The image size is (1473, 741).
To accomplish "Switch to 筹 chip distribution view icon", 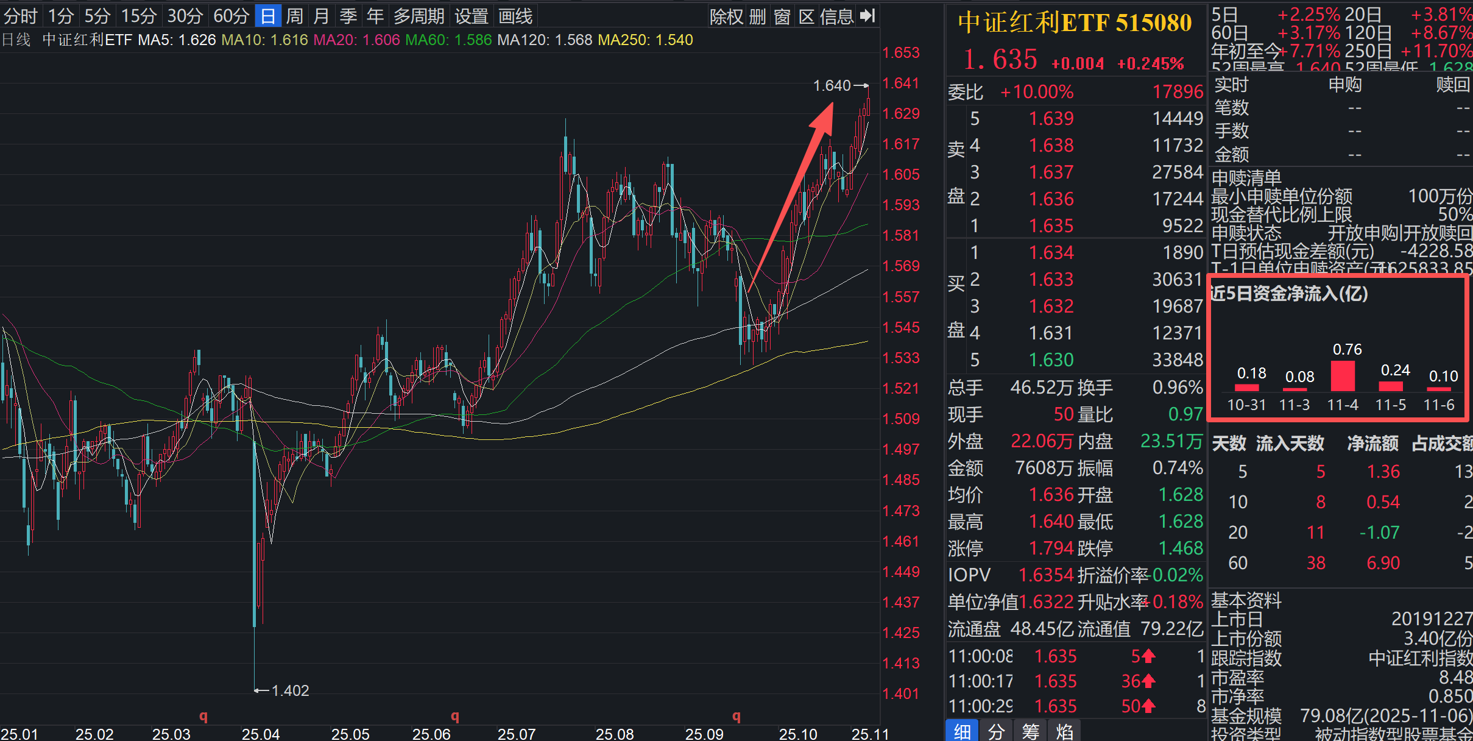I will 1030,729.
